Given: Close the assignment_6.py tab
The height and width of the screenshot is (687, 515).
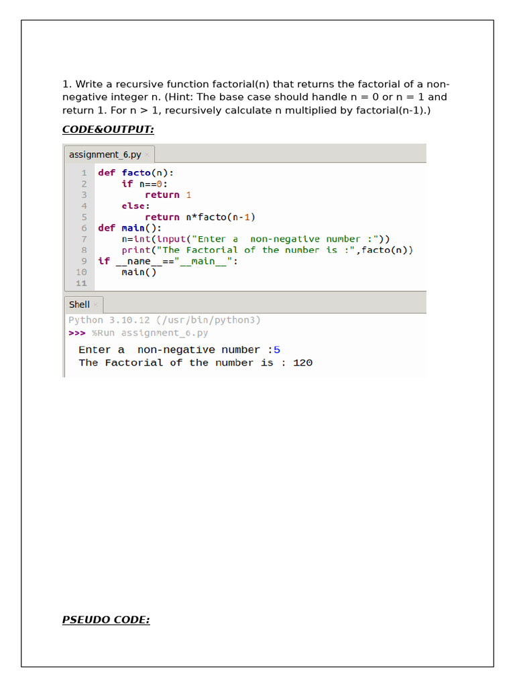Looking at the screenshot, I should pyautogui.click(x=147, y=155).
